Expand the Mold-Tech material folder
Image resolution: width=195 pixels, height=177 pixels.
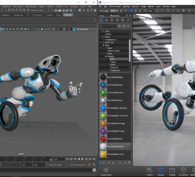pos(103,42)
